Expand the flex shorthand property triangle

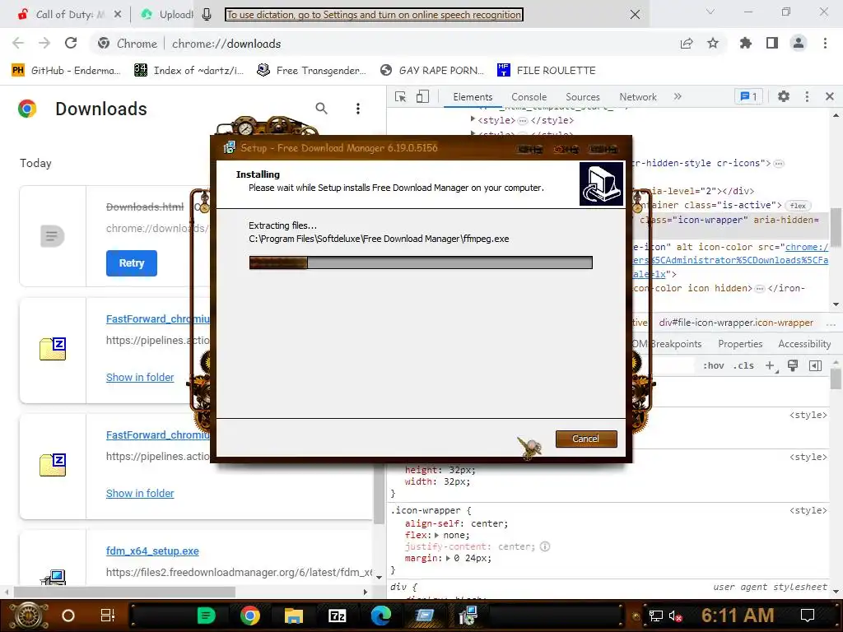pyautogui.click(x=436, y=535)
